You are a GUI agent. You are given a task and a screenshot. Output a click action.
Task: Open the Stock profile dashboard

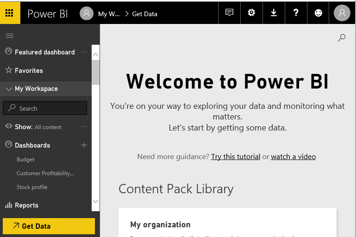tap(32, 187)
